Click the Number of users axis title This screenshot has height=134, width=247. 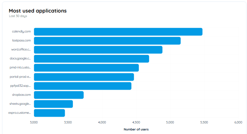pyautogui.click(x=136, y=130)
